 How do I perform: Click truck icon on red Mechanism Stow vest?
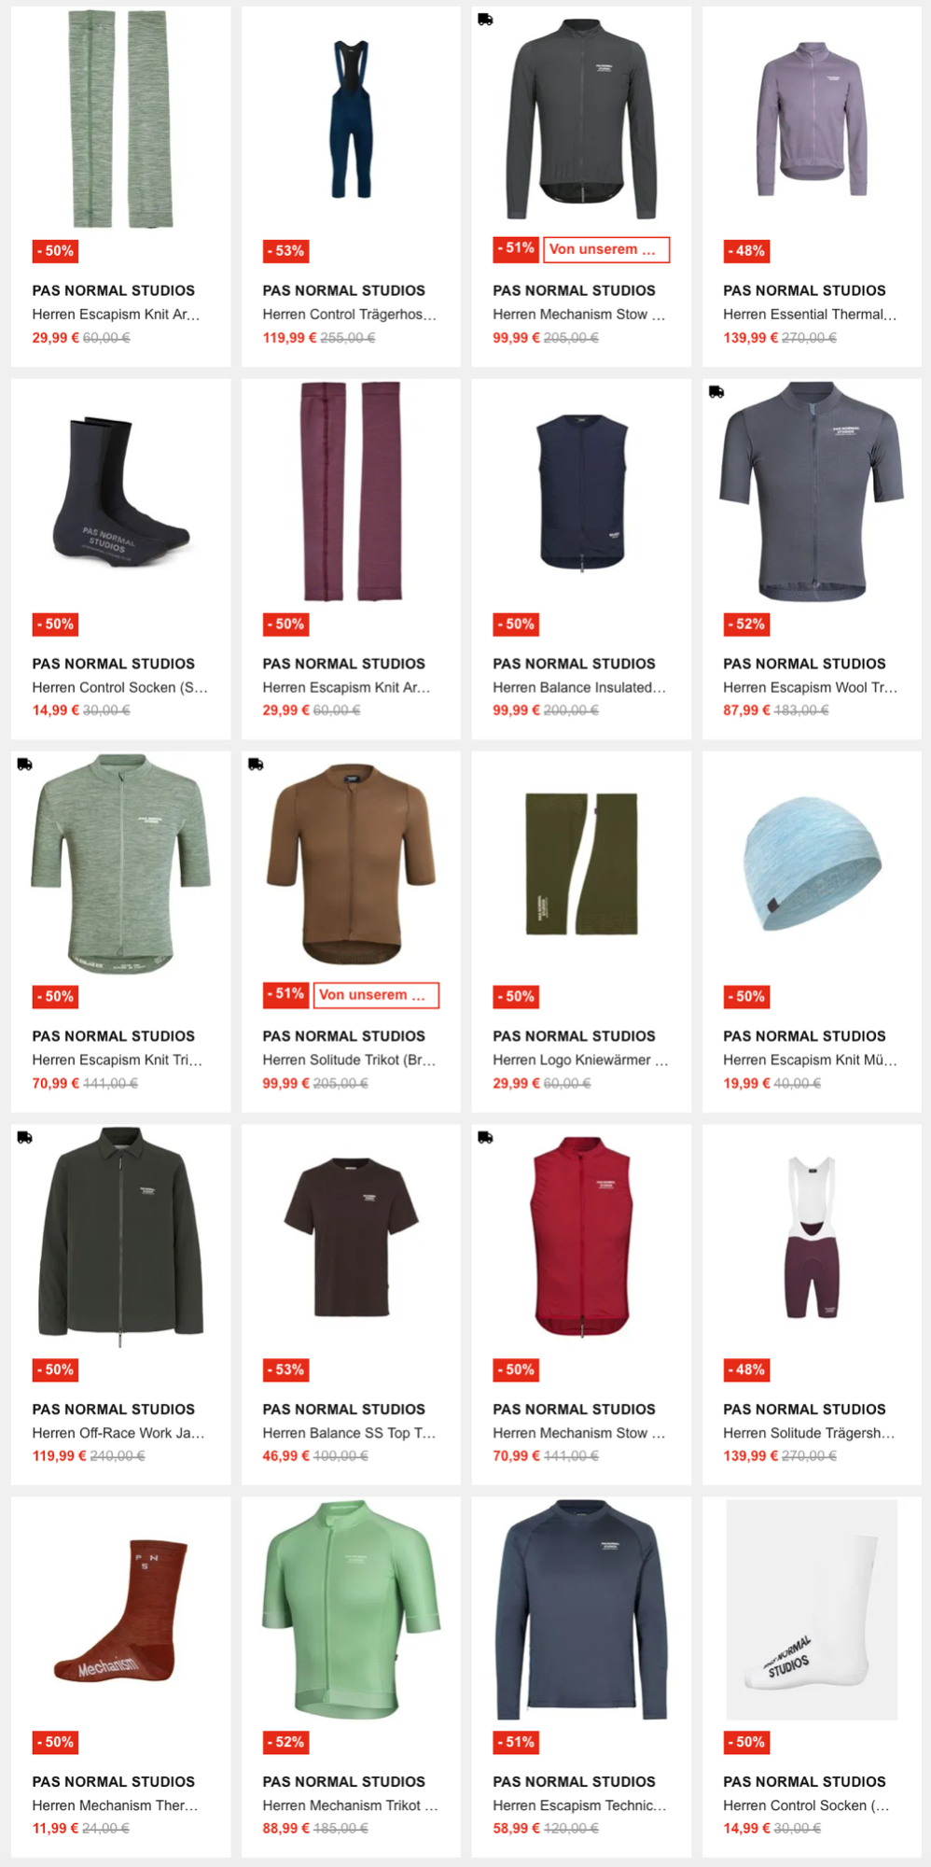pos(485,1137)
